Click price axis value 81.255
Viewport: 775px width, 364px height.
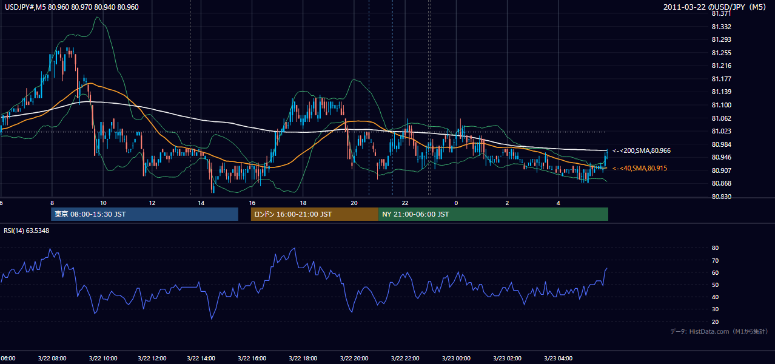(x=721, y=53)
